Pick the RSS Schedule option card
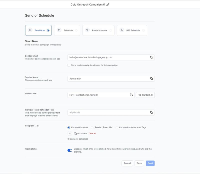The image size is (200, 174). 132,30
